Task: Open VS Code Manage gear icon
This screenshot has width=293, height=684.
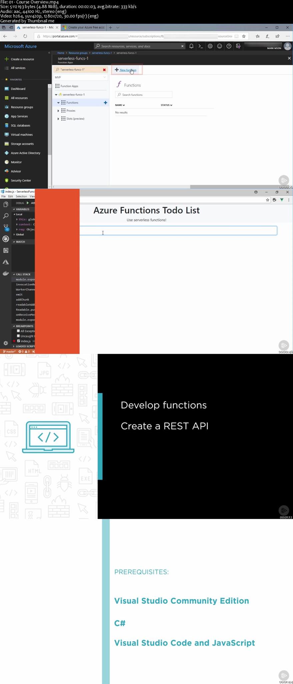Action: click(6, 343)
